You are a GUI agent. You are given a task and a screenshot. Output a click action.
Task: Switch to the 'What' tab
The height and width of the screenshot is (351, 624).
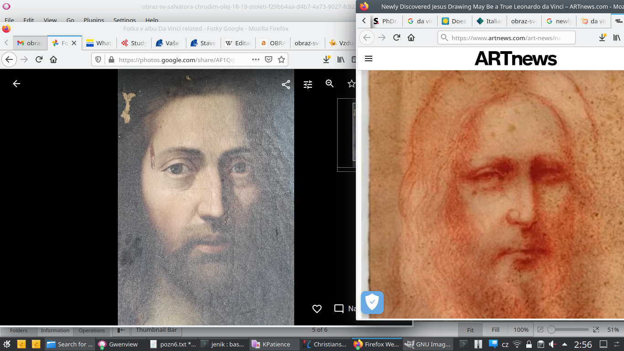[x=99, y=43]
